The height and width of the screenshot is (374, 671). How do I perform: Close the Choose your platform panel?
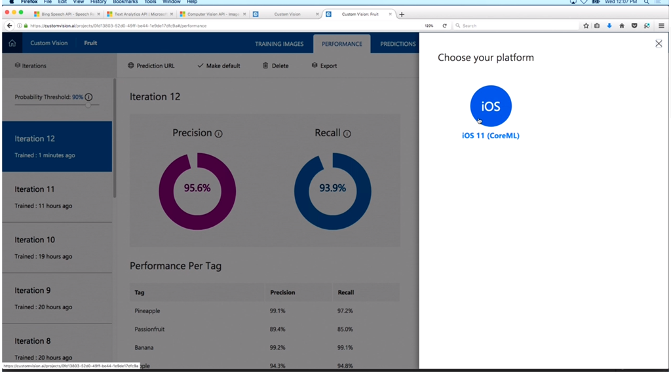pos(659,44)
